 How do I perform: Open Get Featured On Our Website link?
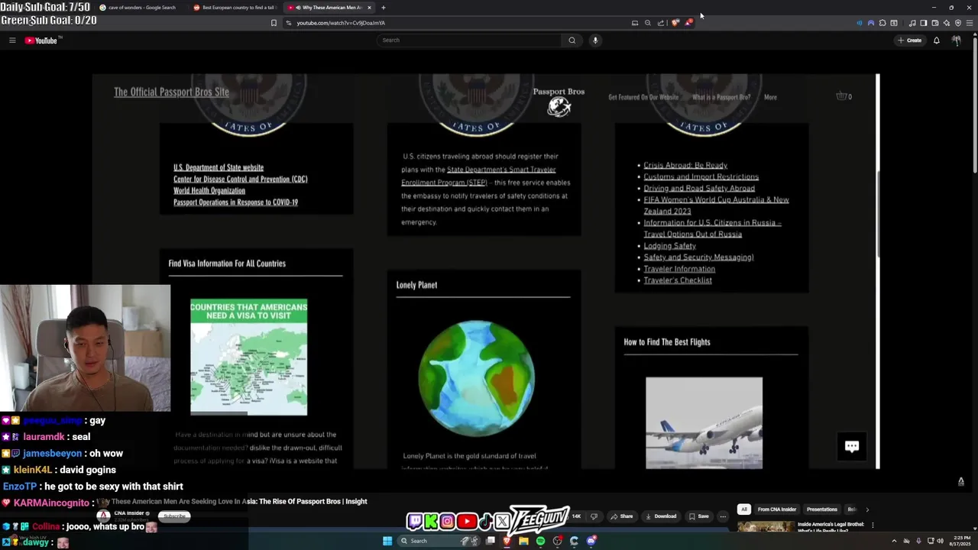(x=643, y=97)
